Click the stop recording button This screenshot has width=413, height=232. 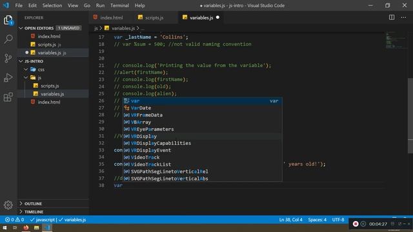356,224
